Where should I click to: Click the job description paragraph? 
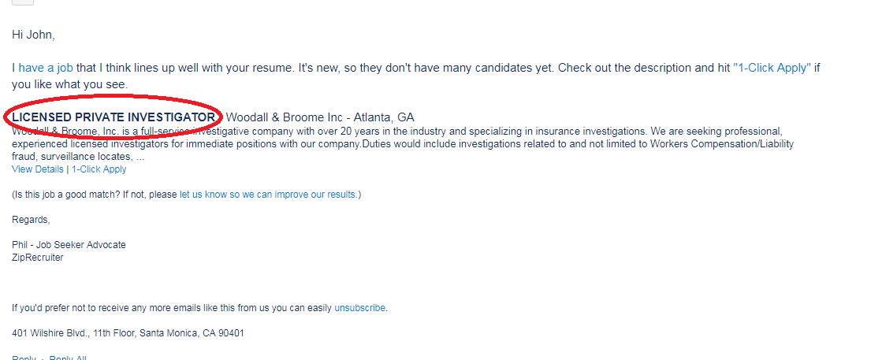394,144
